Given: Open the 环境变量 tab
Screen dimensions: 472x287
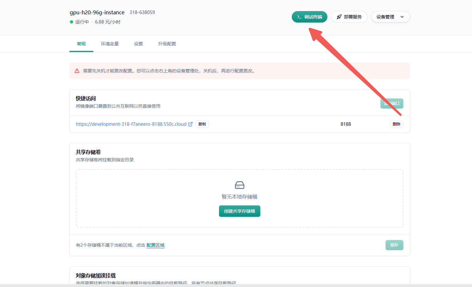Looking at the screenshot, I should click(x=110, y=44).
